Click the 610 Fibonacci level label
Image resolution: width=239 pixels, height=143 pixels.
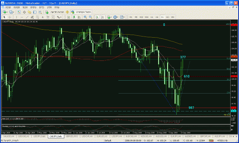187,76
